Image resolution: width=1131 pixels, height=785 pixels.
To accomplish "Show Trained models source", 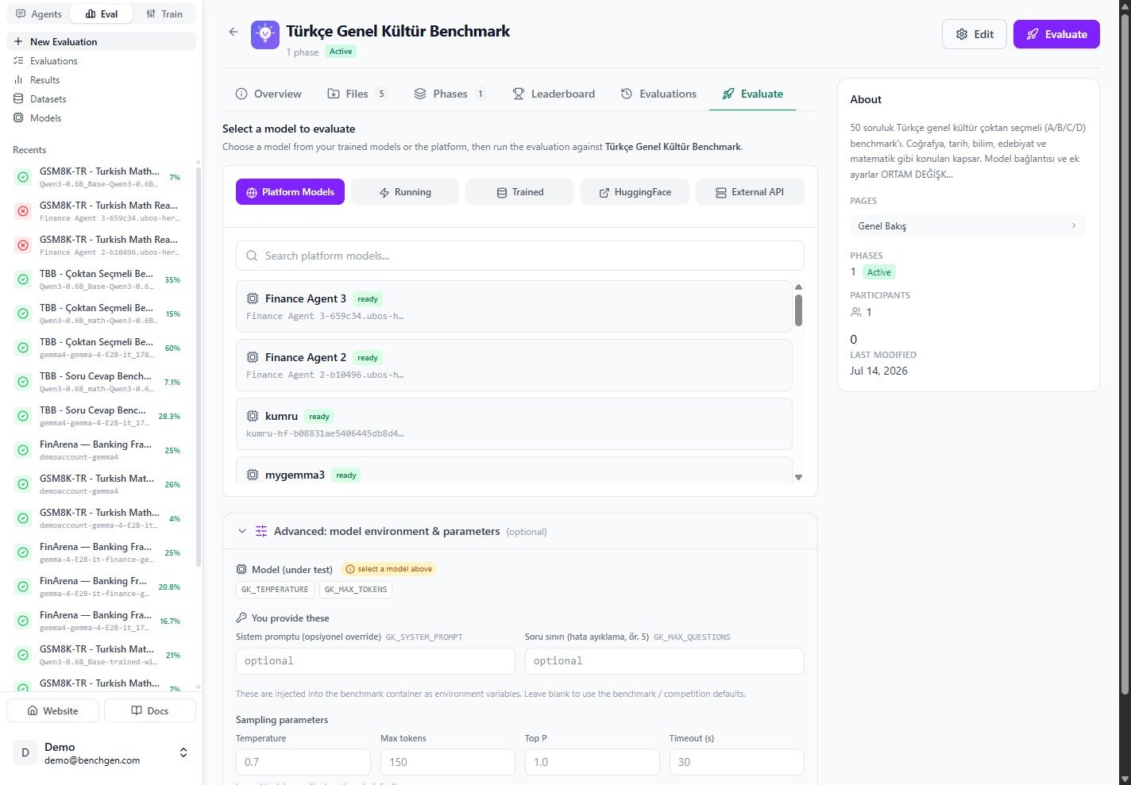I will [x=519, y=192].
